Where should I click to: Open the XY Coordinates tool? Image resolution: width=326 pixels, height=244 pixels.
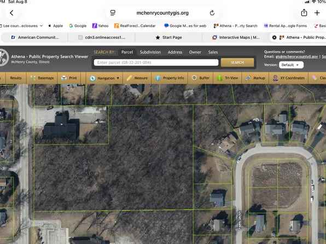(x=289, y=78)
